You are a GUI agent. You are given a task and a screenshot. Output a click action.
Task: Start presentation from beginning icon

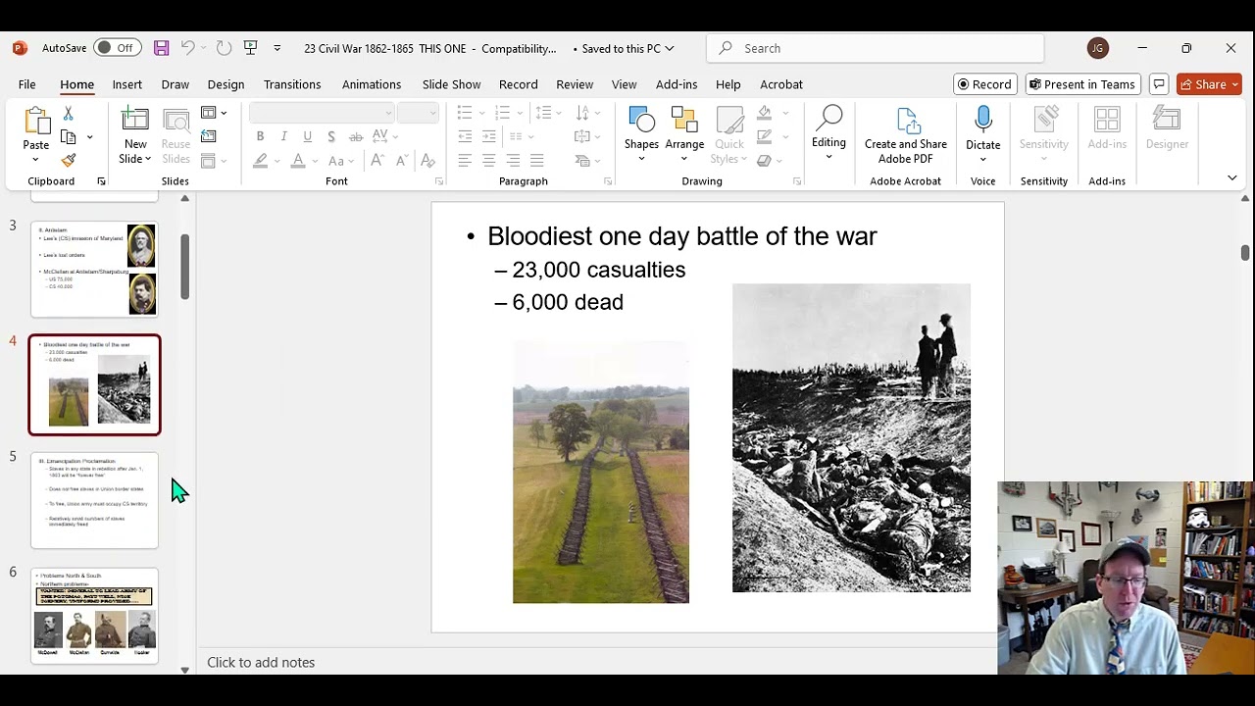pyautogui.click(x=251, y=48)
